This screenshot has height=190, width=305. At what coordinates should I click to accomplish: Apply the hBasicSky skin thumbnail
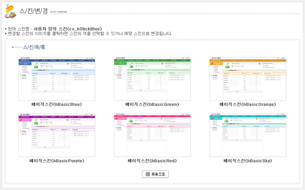(248, 135)
